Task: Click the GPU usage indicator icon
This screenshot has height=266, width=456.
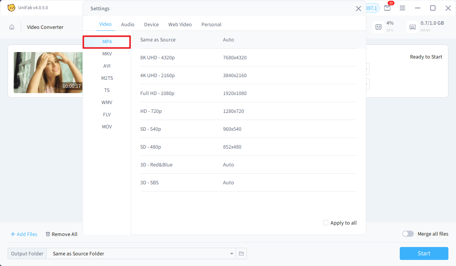Action: click(x=378, y=27)
